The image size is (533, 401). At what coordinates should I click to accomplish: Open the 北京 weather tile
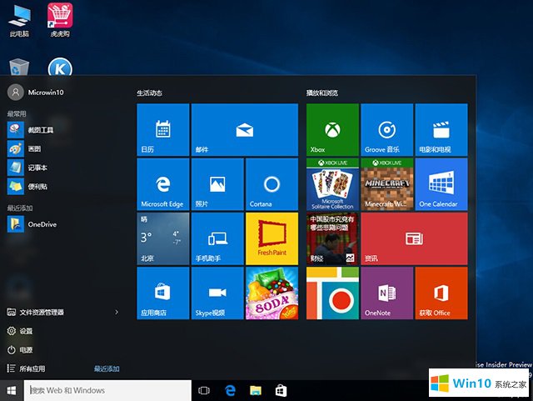pos(163,238)
